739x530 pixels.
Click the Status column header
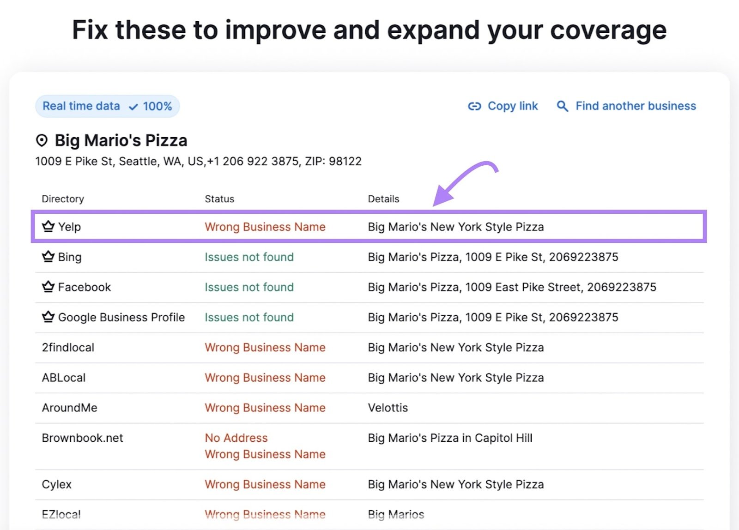coord(219,199)
